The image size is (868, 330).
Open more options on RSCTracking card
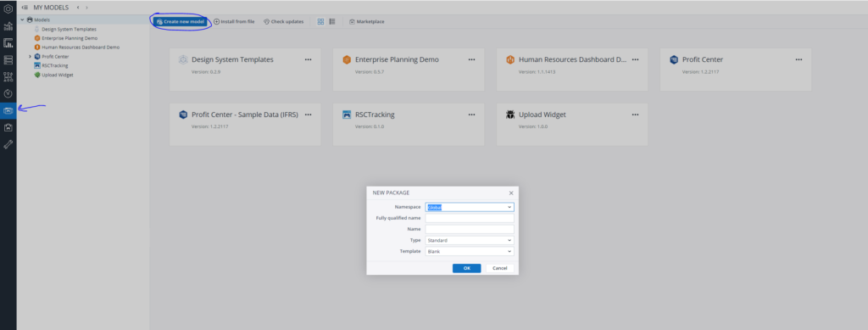[x=471, y=115]
